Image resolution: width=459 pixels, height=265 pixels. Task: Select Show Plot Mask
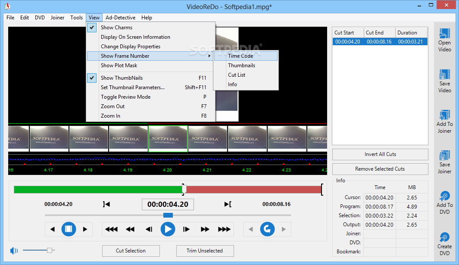coord(151,65)
